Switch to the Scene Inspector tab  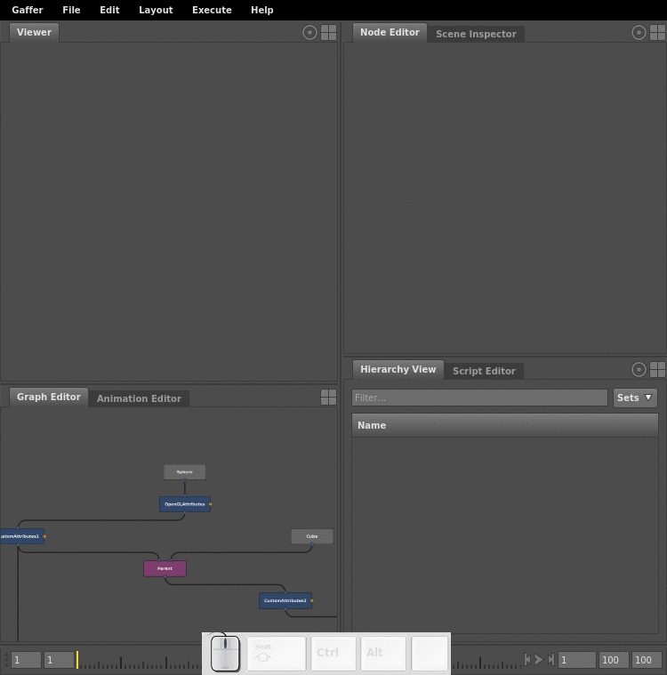point(476,34)
